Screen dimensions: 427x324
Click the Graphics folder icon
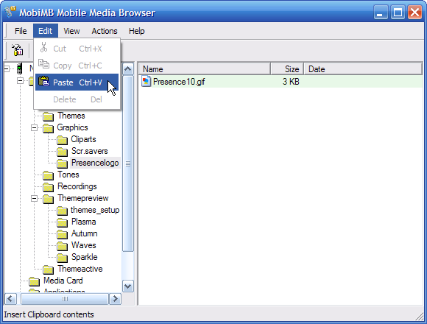48,128
